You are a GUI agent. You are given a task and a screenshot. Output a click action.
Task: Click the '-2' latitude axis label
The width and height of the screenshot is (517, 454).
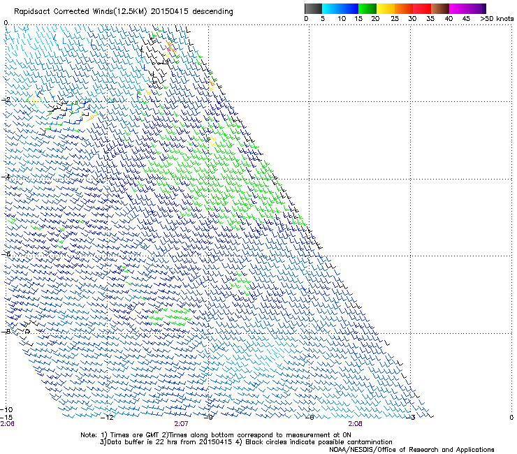tap(6, 100)
